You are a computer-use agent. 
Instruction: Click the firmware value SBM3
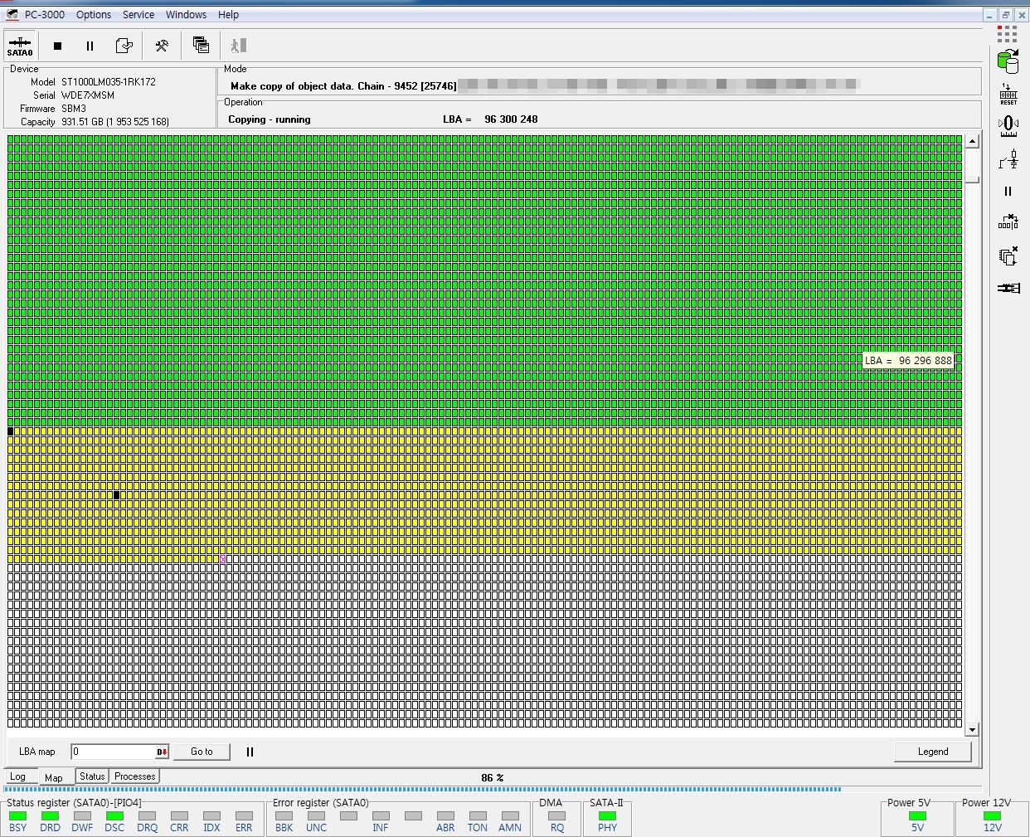(74, 109)
